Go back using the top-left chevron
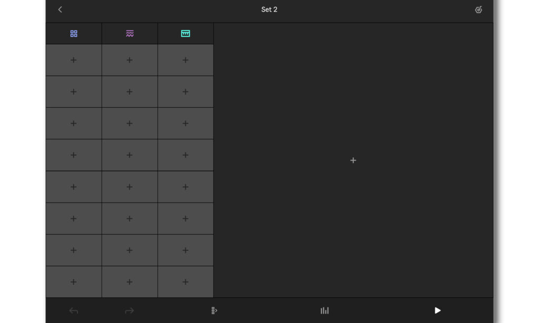Viewport: 539px width, 323px height. pos(60,9)
